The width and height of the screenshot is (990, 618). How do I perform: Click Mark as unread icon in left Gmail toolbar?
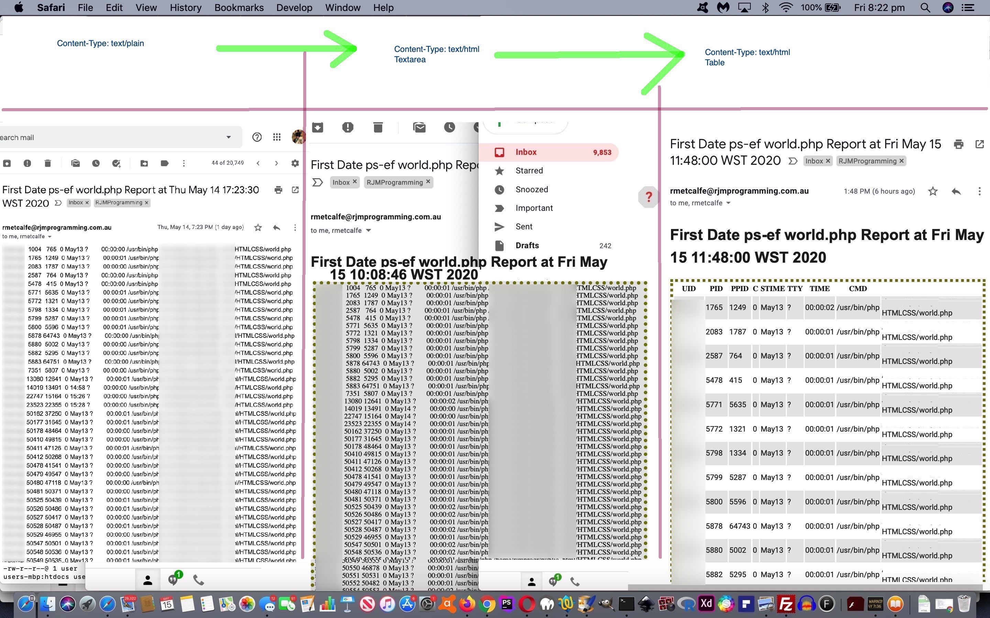point(75,163)
